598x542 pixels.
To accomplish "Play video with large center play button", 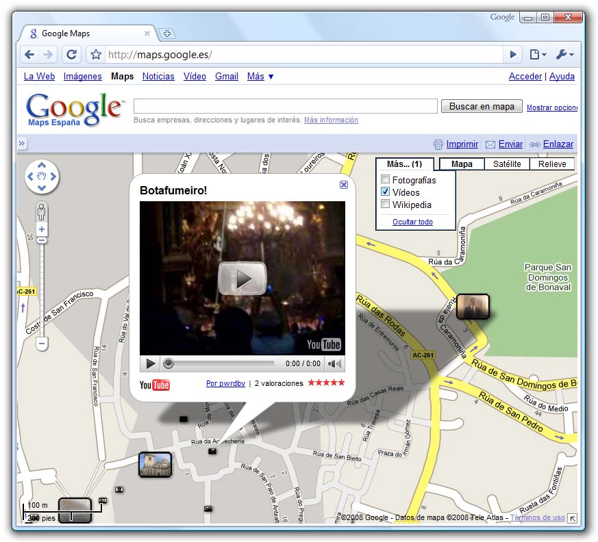I will click(x=242, y=279).
